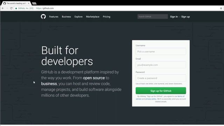Focus the Pick a username field
Screen dimensions: 224x126
coord(161,51)
